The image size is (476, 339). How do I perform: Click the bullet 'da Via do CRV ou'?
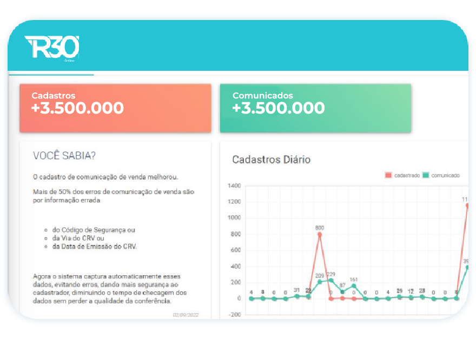pos(78,238)
